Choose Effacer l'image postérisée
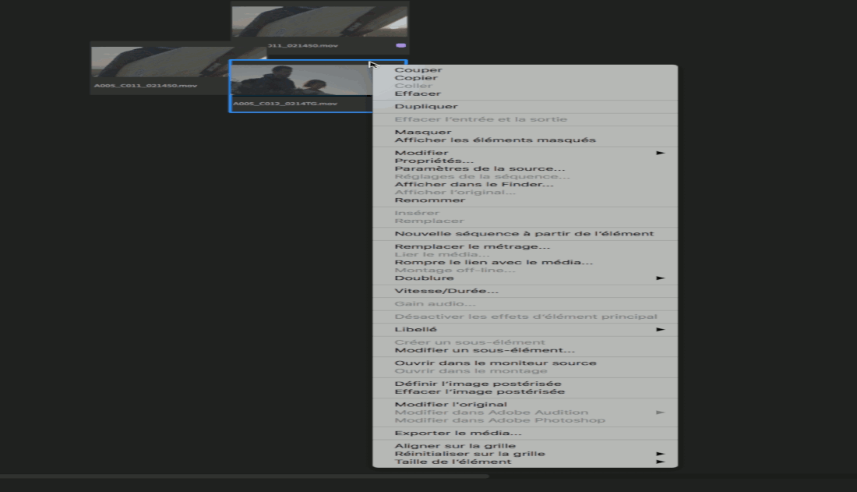The image size is (857, 492). pos(524,392)
